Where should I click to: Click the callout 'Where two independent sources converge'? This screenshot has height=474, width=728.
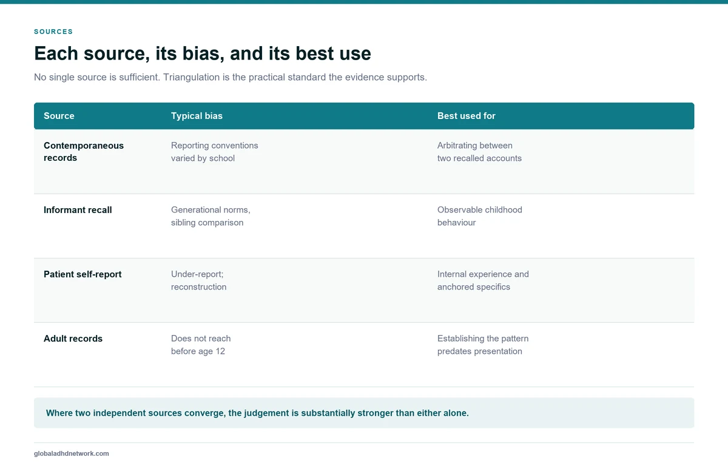364,413
